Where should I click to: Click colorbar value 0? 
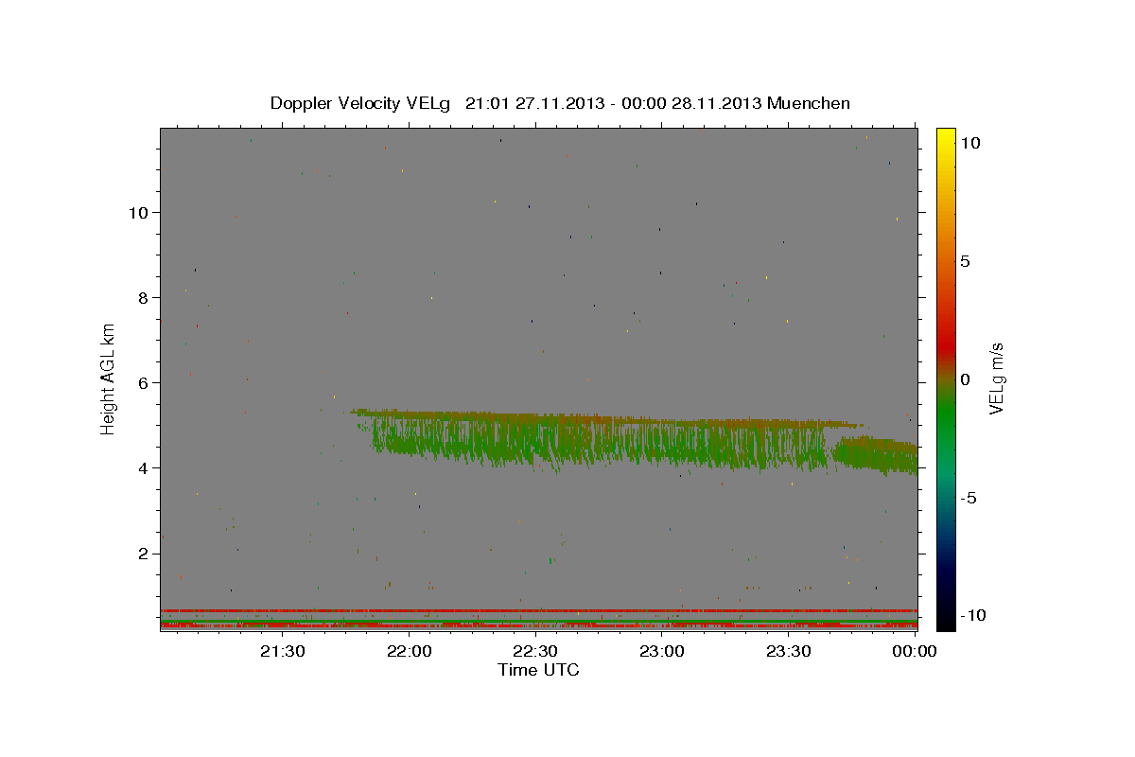pos(966,378)
